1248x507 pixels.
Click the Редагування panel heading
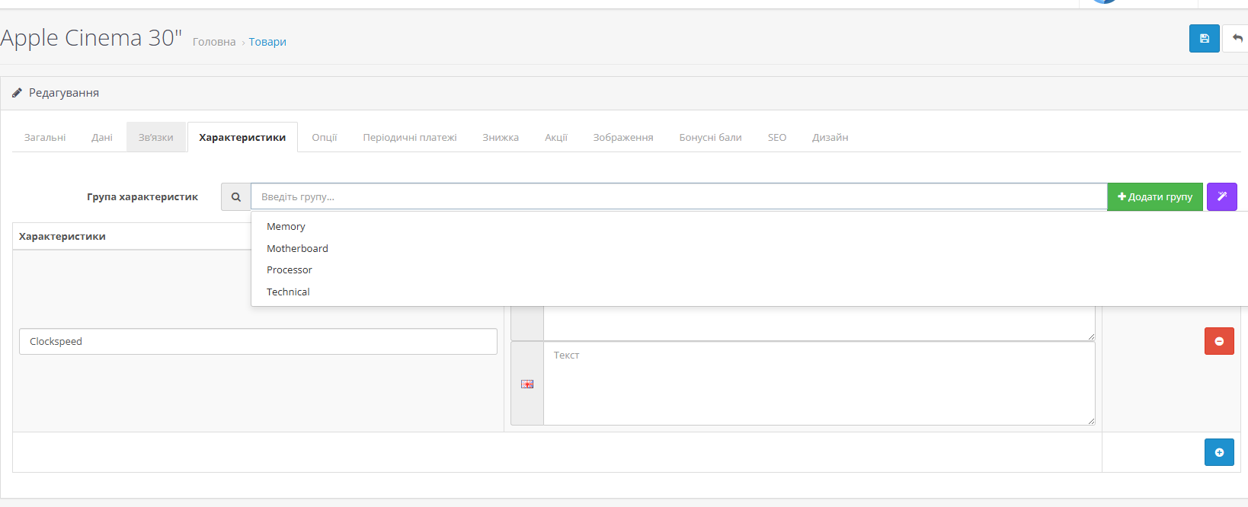tap(64, 93)
